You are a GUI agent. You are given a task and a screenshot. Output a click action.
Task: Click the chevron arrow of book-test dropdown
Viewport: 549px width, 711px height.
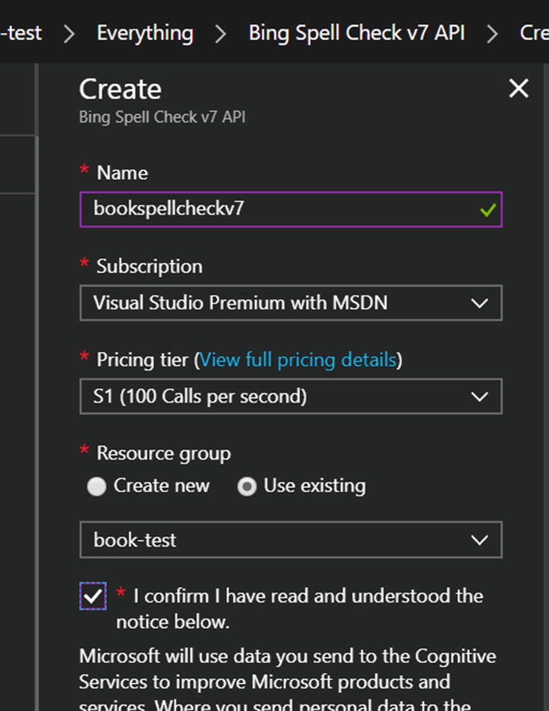479,540
